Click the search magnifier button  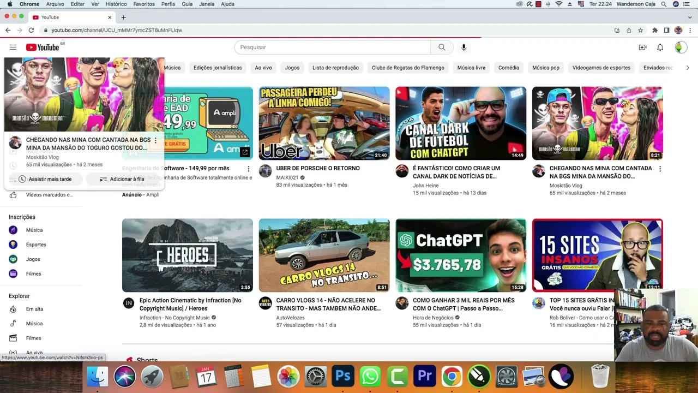tap(442, 47)
